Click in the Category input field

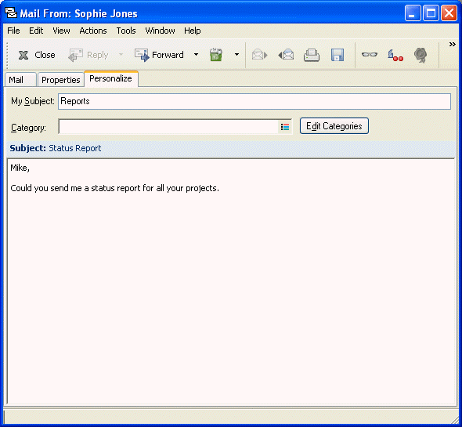pyautogui.click(x=168, y=127)
